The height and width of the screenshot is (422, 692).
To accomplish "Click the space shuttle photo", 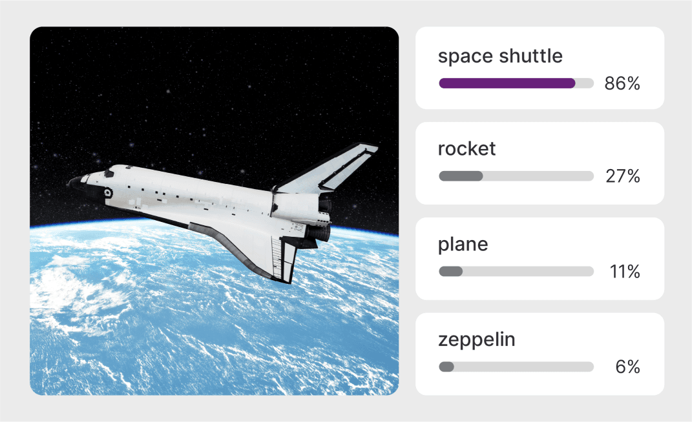I will pyautogui.click(x=214, y=211).
